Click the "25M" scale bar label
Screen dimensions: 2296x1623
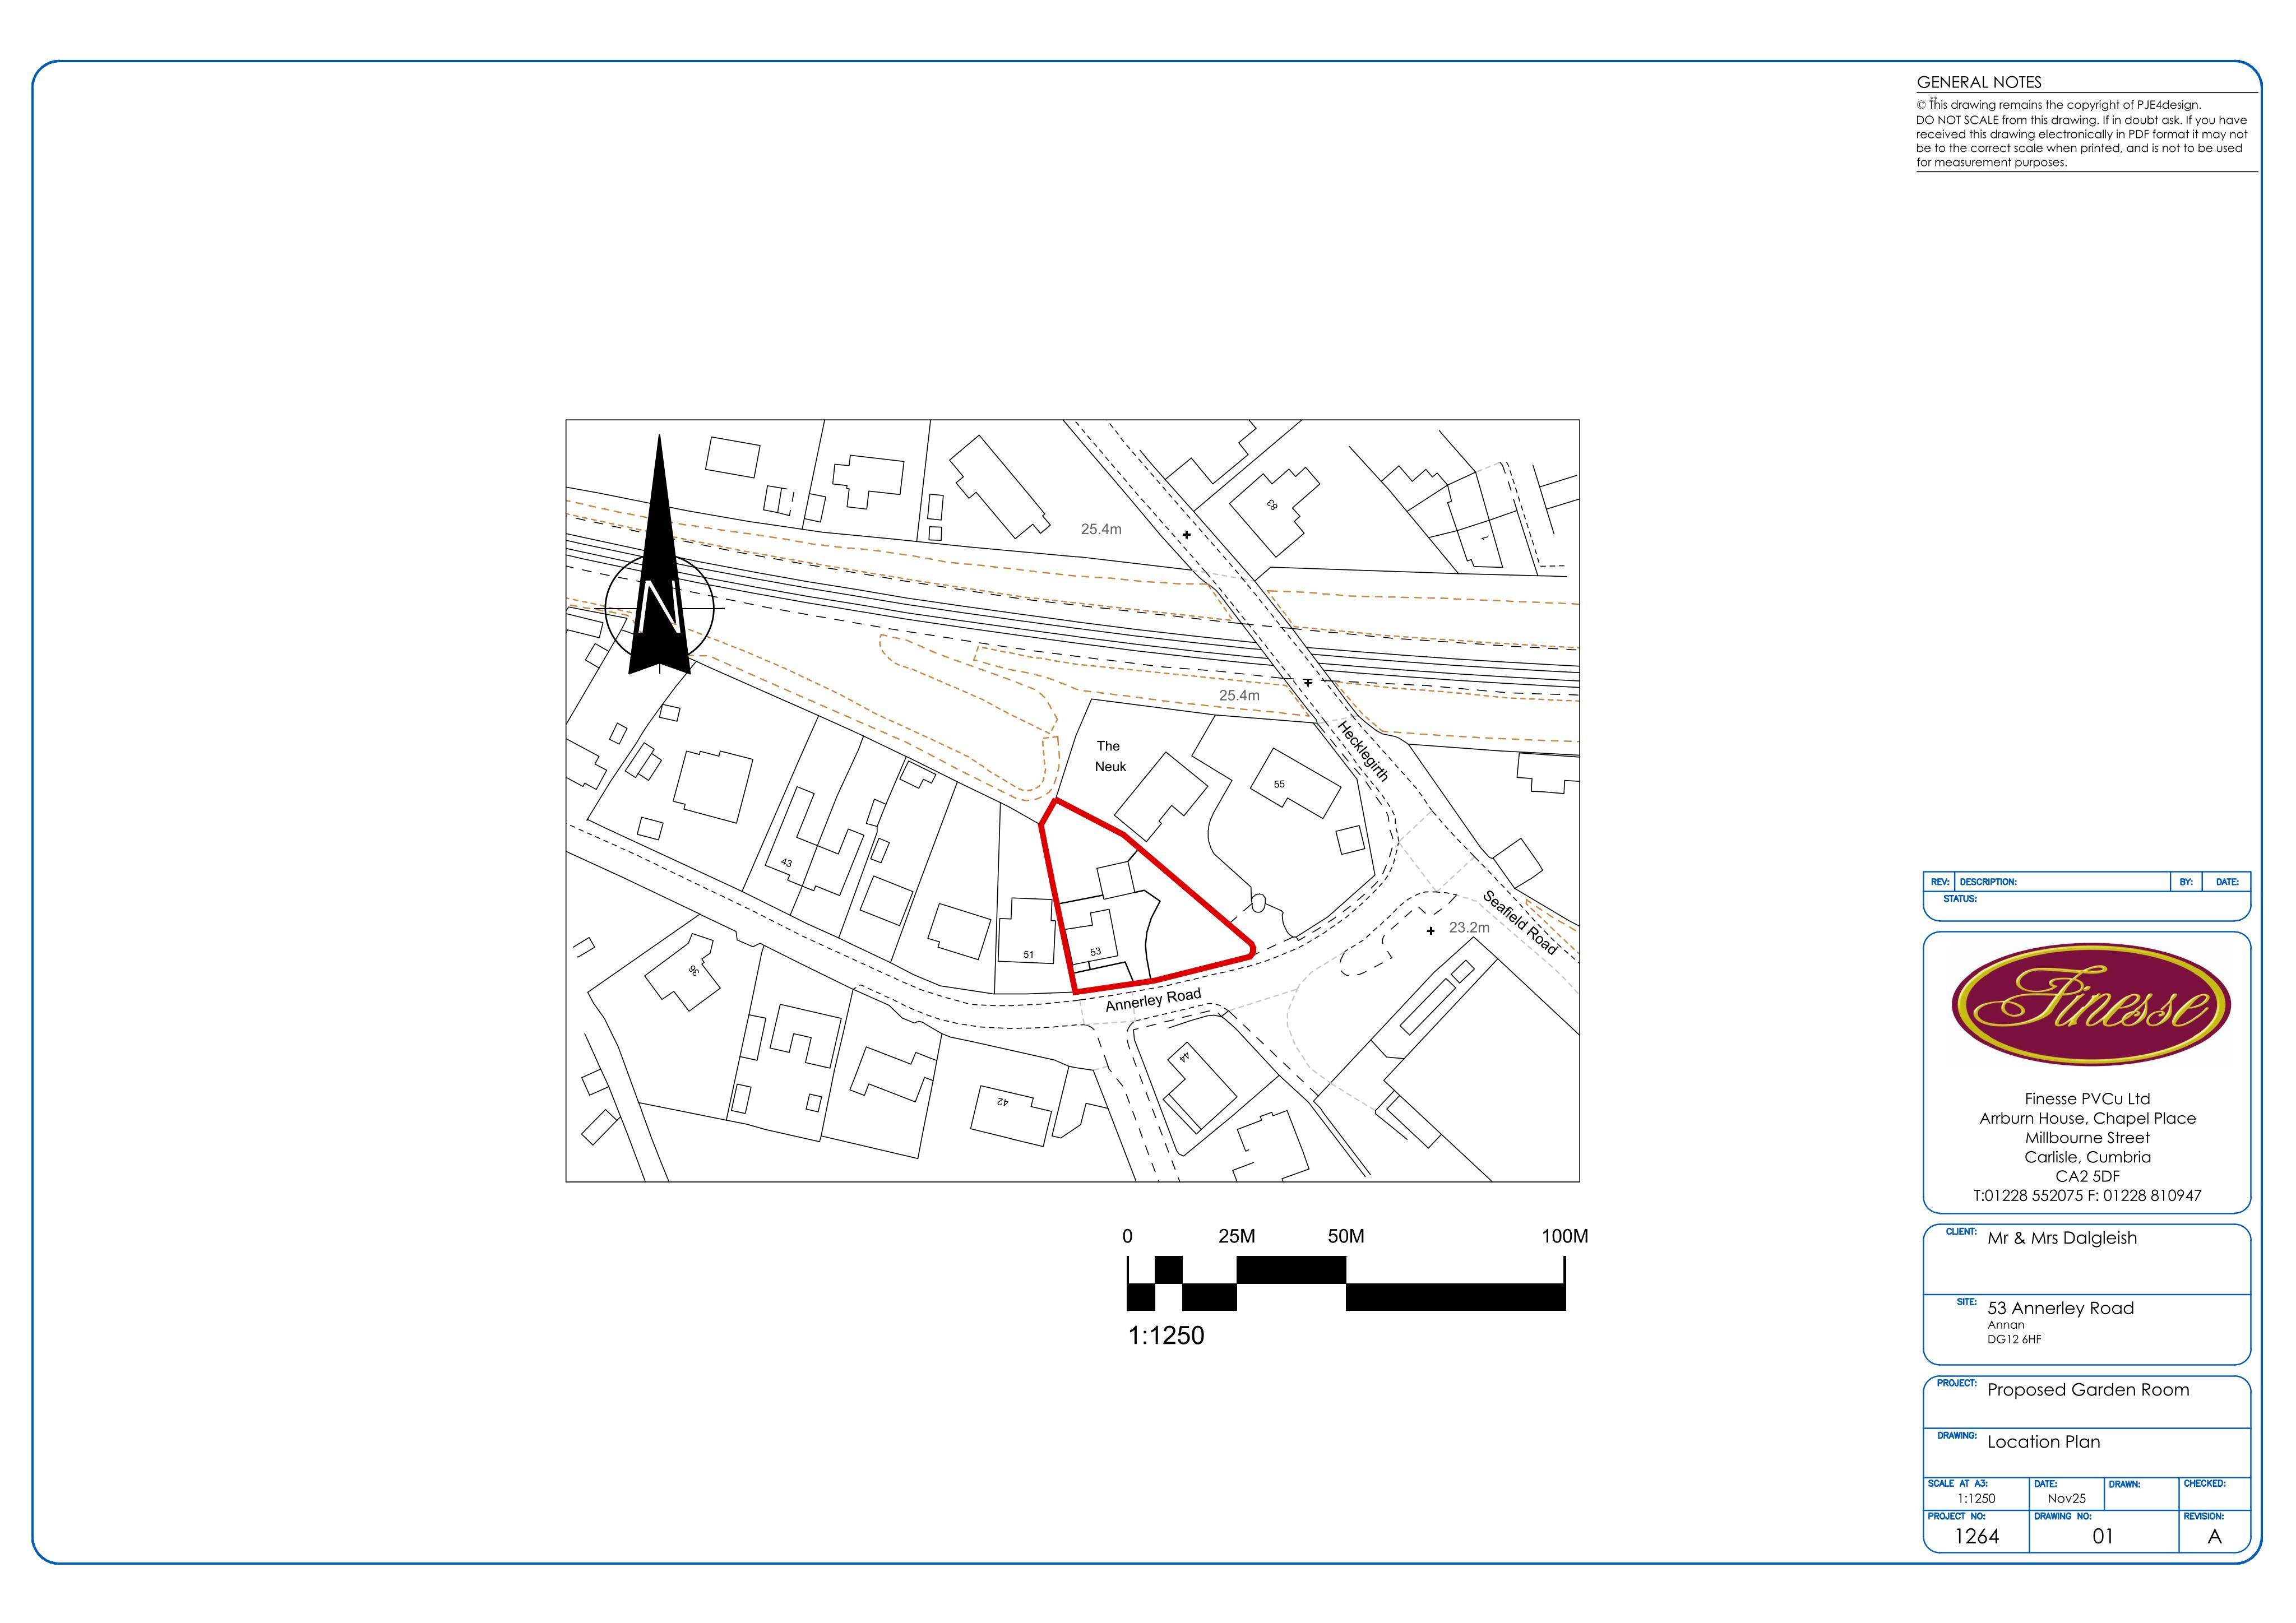pos(1237,1236)
